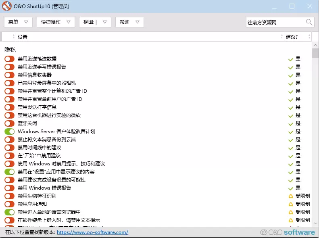Click 受限制 label for 禁用生物特征识别

(x=303, y=196)
